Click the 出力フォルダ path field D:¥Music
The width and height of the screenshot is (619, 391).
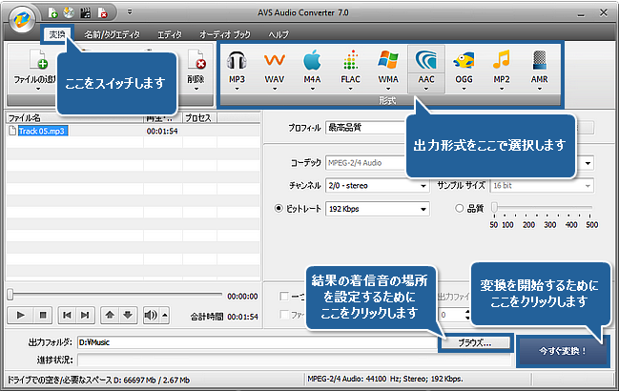(x=258, y=342)
